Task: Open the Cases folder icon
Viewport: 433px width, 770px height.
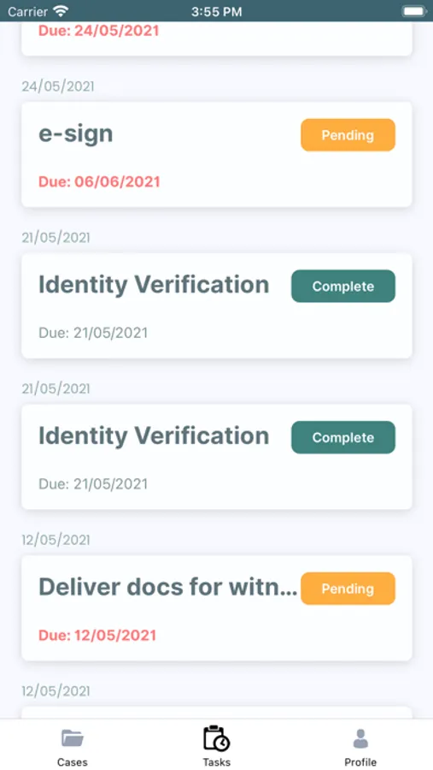Action: coord(73,738)
